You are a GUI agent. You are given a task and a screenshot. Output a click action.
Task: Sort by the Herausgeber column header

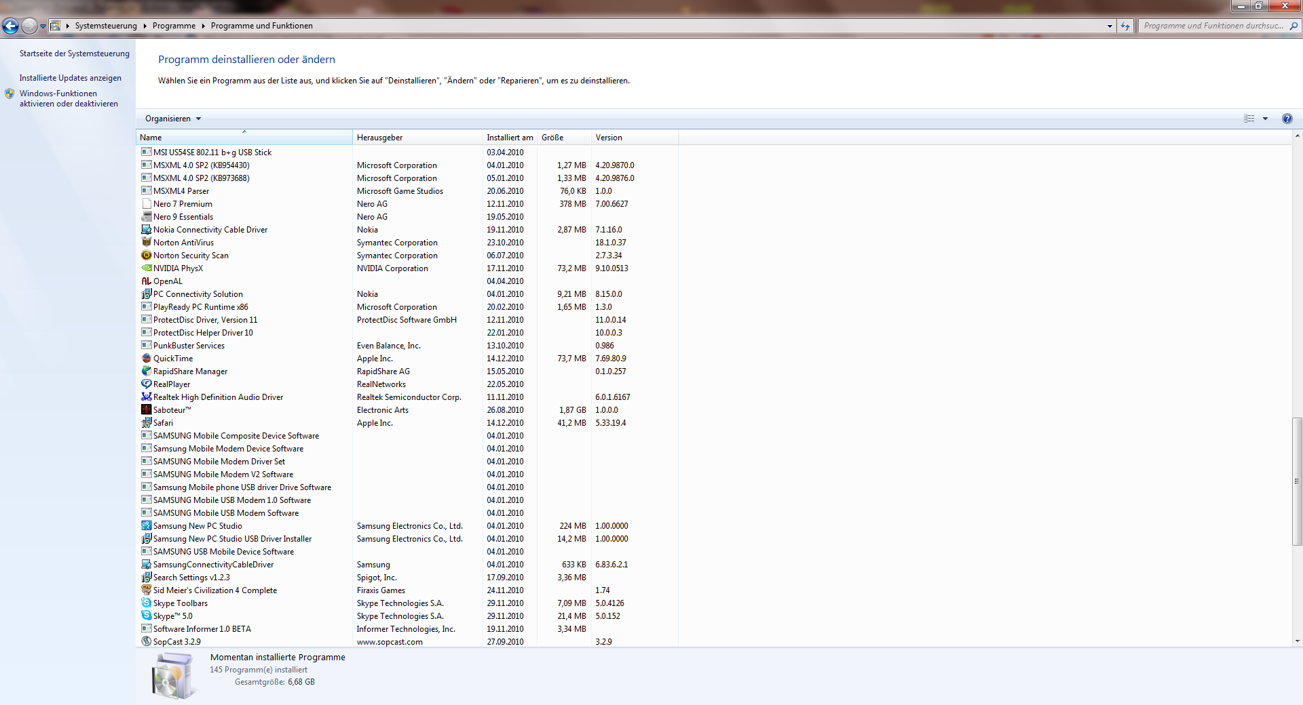[x=417, y=138]
